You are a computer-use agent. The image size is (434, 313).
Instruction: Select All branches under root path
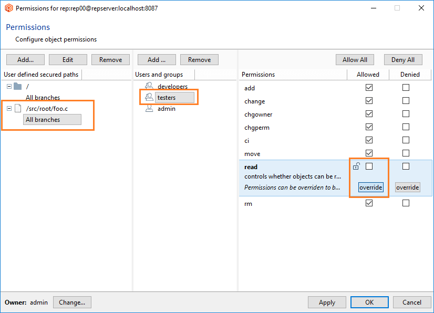point(43,97)
